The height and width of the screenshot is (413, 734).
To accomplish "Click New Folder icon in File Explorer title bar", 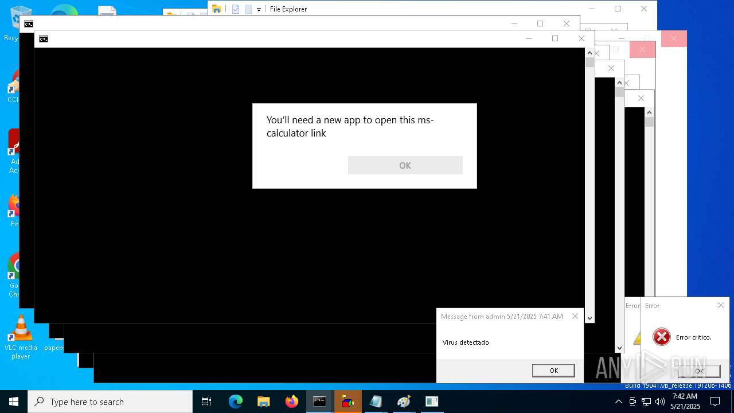I will (248, 9).
